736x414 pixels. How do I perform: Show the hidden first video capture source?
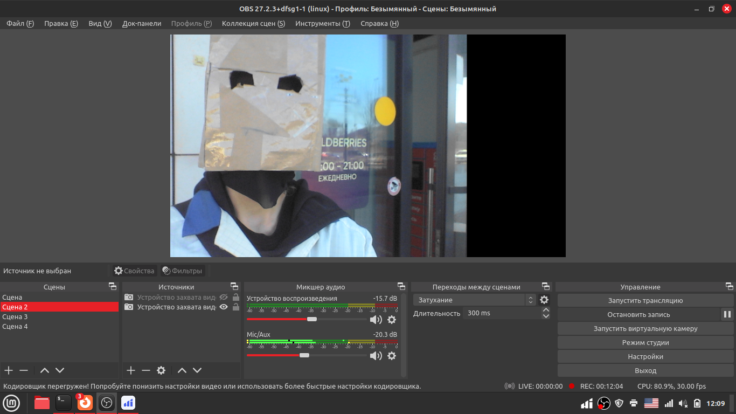pyautogui.click(x=224, y=297)
